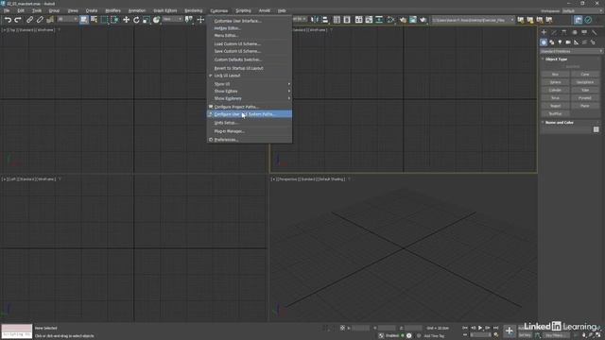Activate the Select Object tool
This screenshot has height=340, width=605.
84,20
